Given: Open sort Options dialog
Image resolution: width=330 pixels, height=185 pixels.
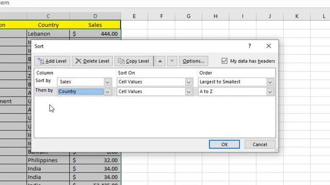Looking at the screenshot, I should pyautogui.click(x=193, y=61).
